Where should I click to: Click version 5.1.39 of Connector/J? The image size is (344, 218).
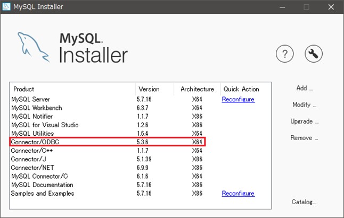(x=144, y=159)
